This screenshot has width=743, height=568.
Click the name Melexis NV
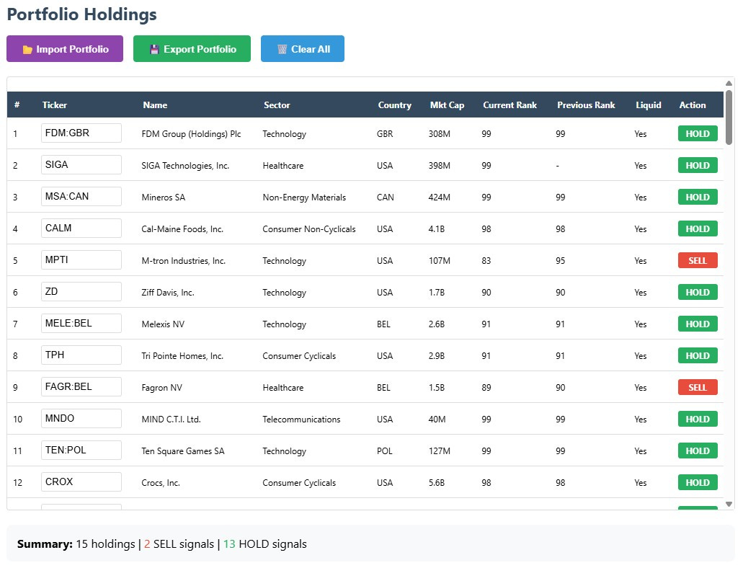[163, 324]
